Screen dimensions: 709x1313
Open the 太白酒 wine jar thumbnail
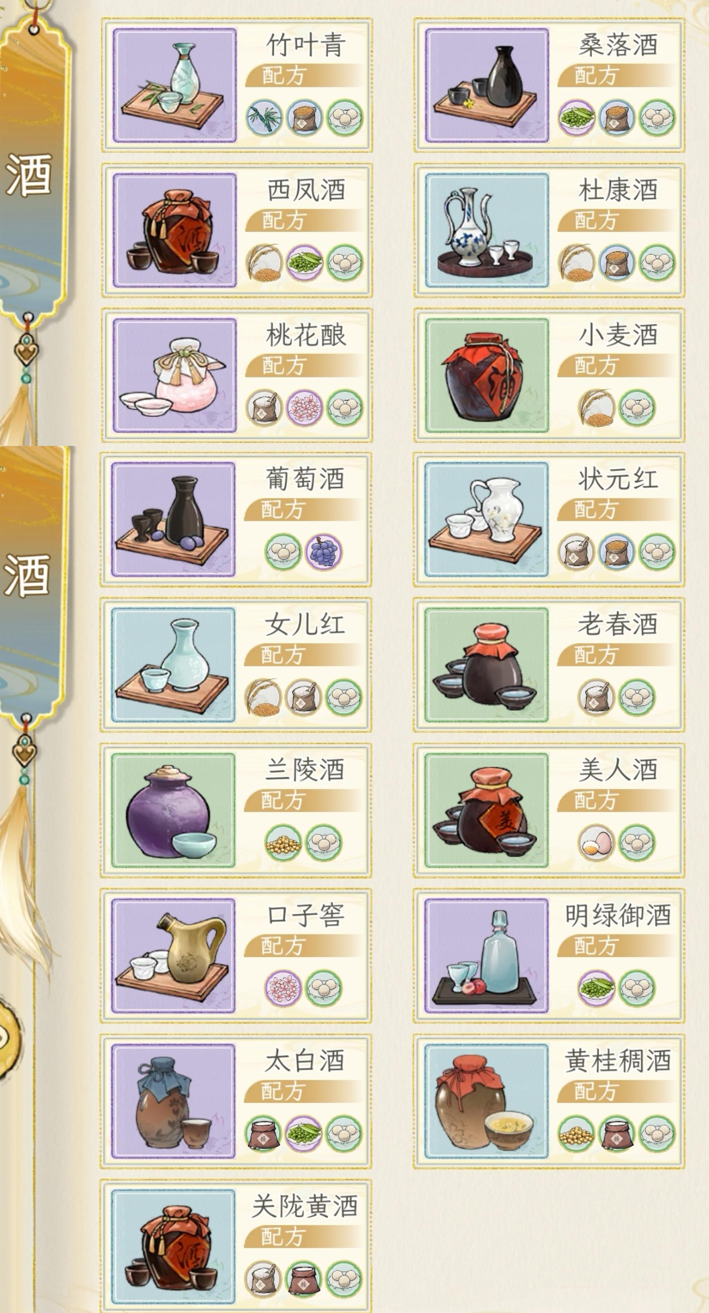(x=173, y=1100)
